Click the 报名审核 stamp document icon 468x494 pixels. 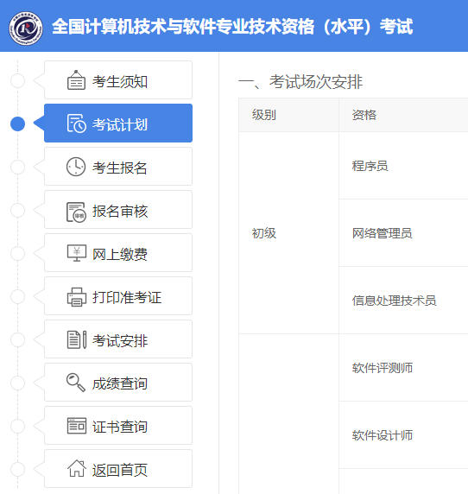coord(76,212)
